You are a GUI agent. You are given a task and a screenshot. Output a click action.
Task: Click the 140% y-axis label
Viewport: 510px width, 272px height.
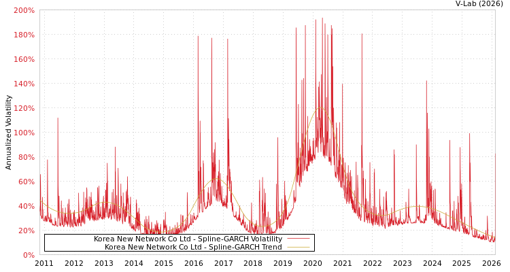click(24, 84)
